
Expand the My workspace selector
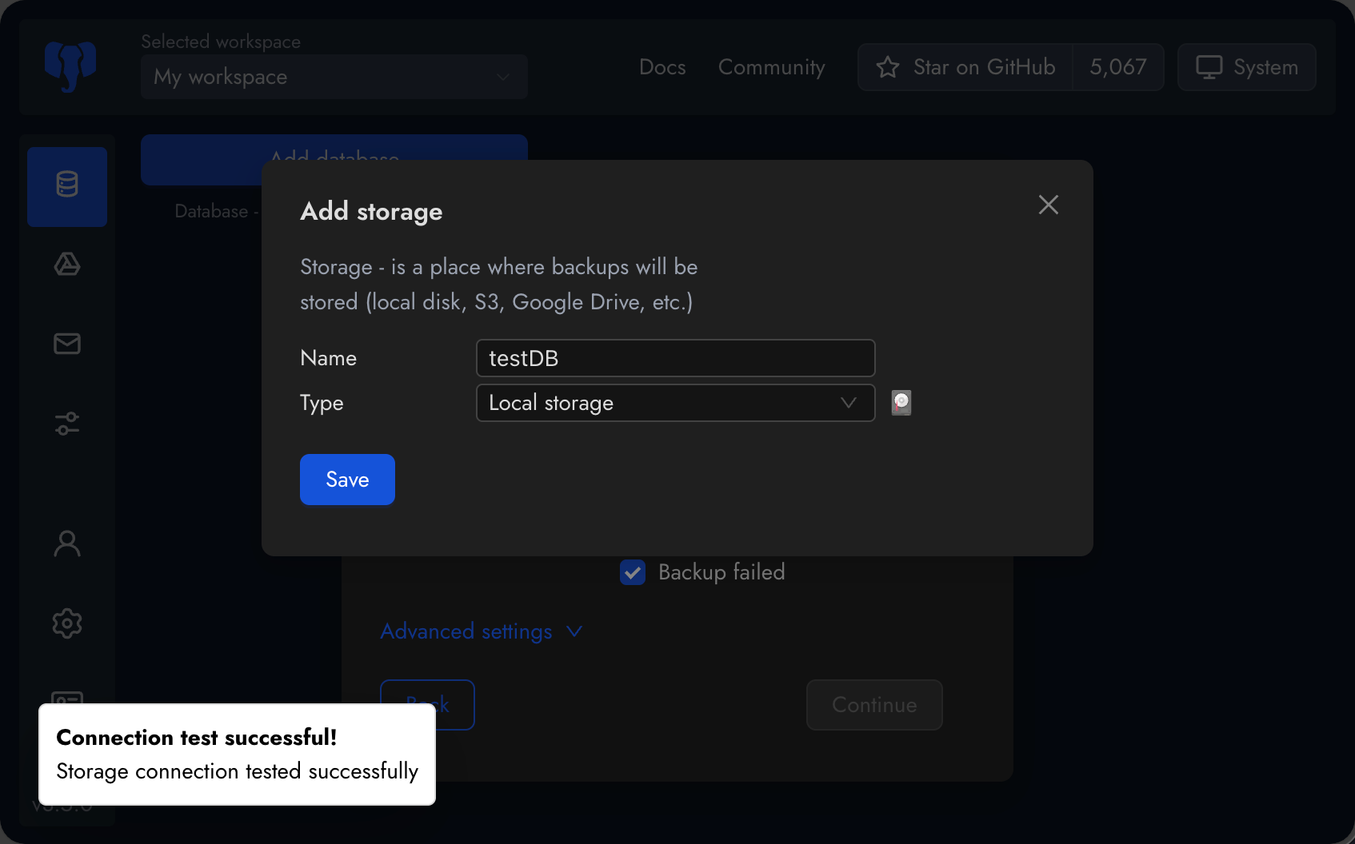334,77
